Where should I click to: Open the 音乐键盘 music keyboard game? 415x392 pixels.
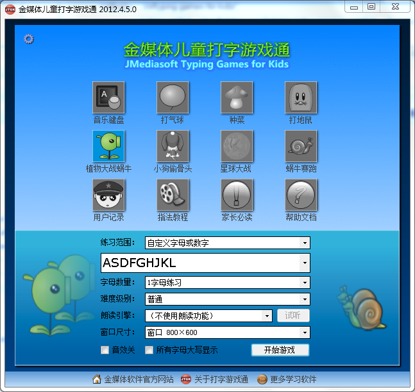[108, 97]
